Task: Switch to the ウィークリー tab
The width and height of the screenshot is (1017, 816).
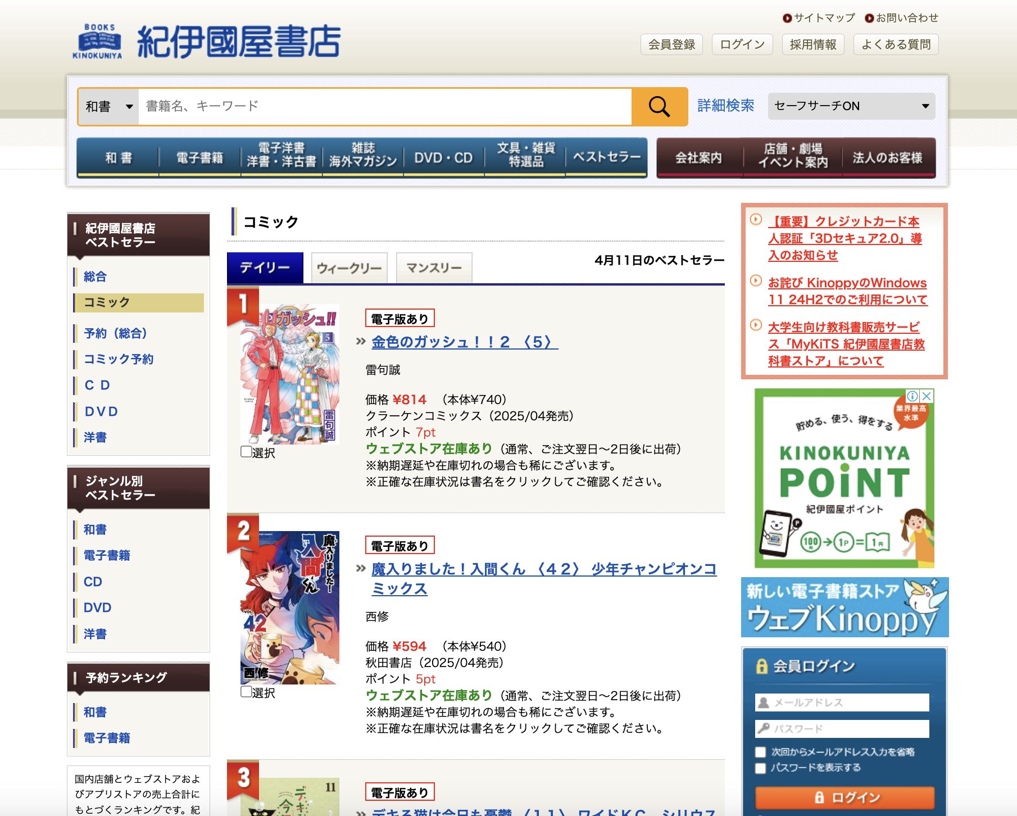Action: (x=349, y=268)
